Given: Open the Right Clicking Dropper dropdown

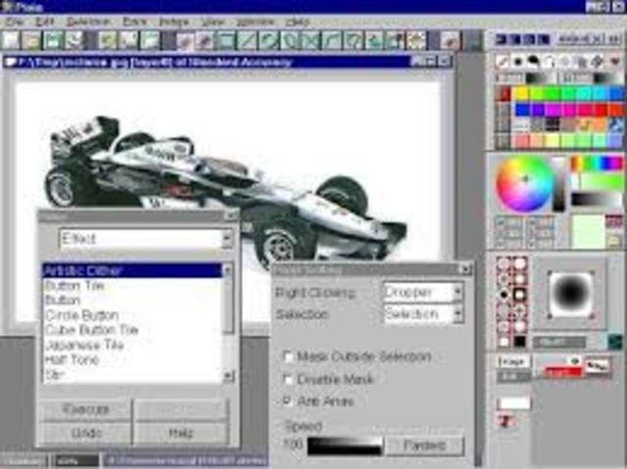Looking at the screenshot, I should click(458, 292).
